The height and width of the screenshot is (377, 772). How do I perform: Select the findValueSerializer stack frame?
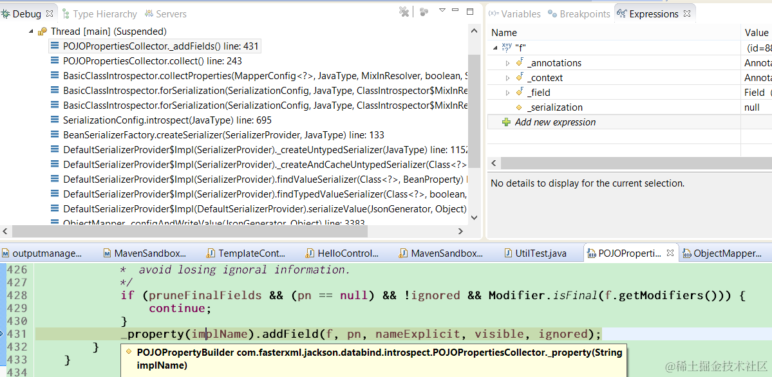click(265, 179)
